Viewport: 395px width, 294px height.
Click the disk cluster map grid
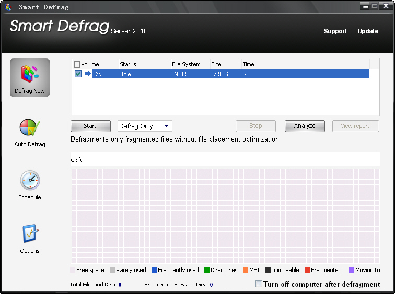(225, 216)
